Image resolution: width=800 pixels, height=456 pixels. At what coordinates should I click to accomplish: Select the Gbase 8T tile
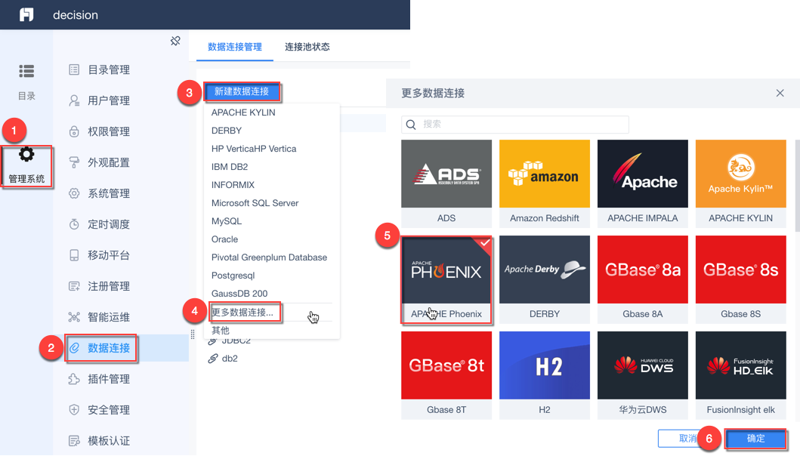pos(446,375)
